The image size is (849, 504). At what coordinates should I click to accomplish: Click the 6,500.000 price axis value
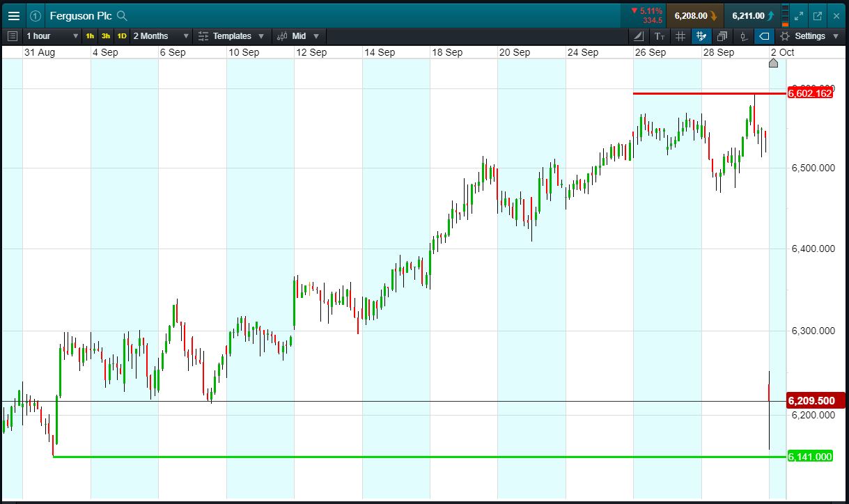pos(813,168)
